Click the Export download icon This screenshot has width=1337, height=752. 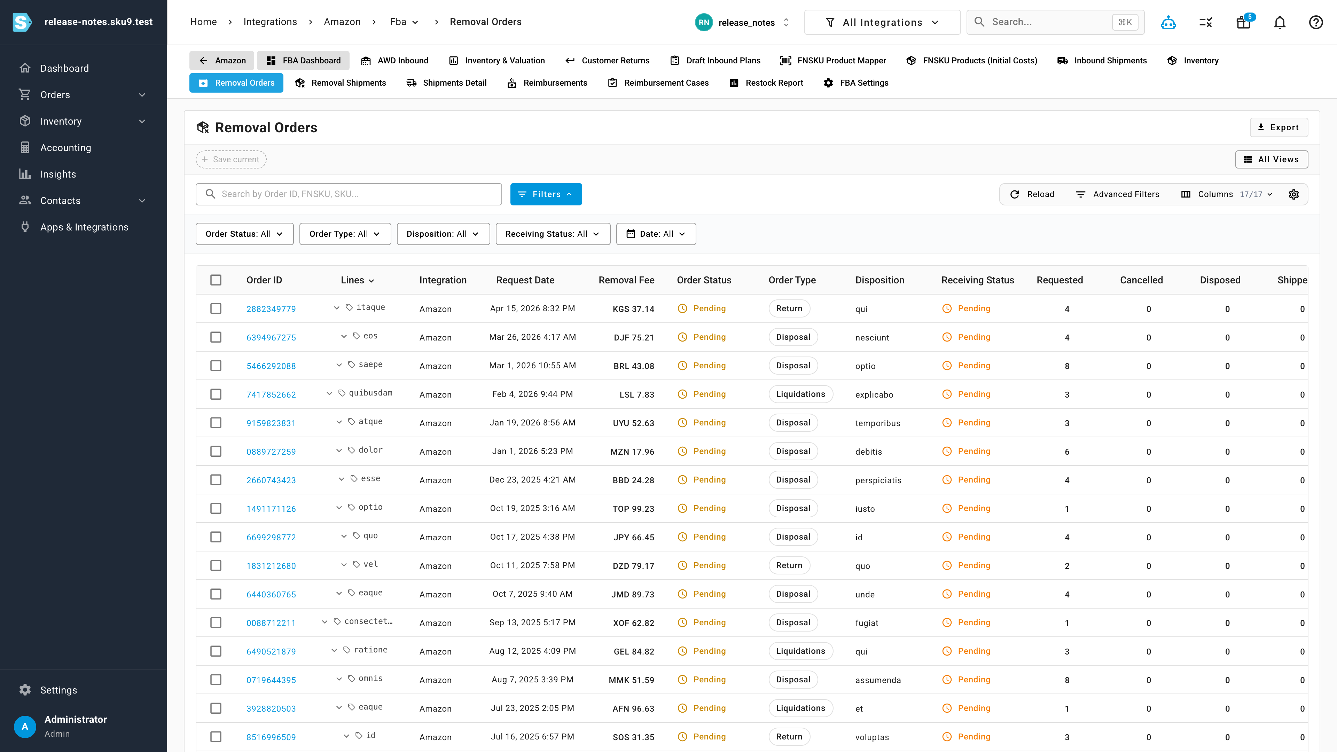(x=1261, y=127)
